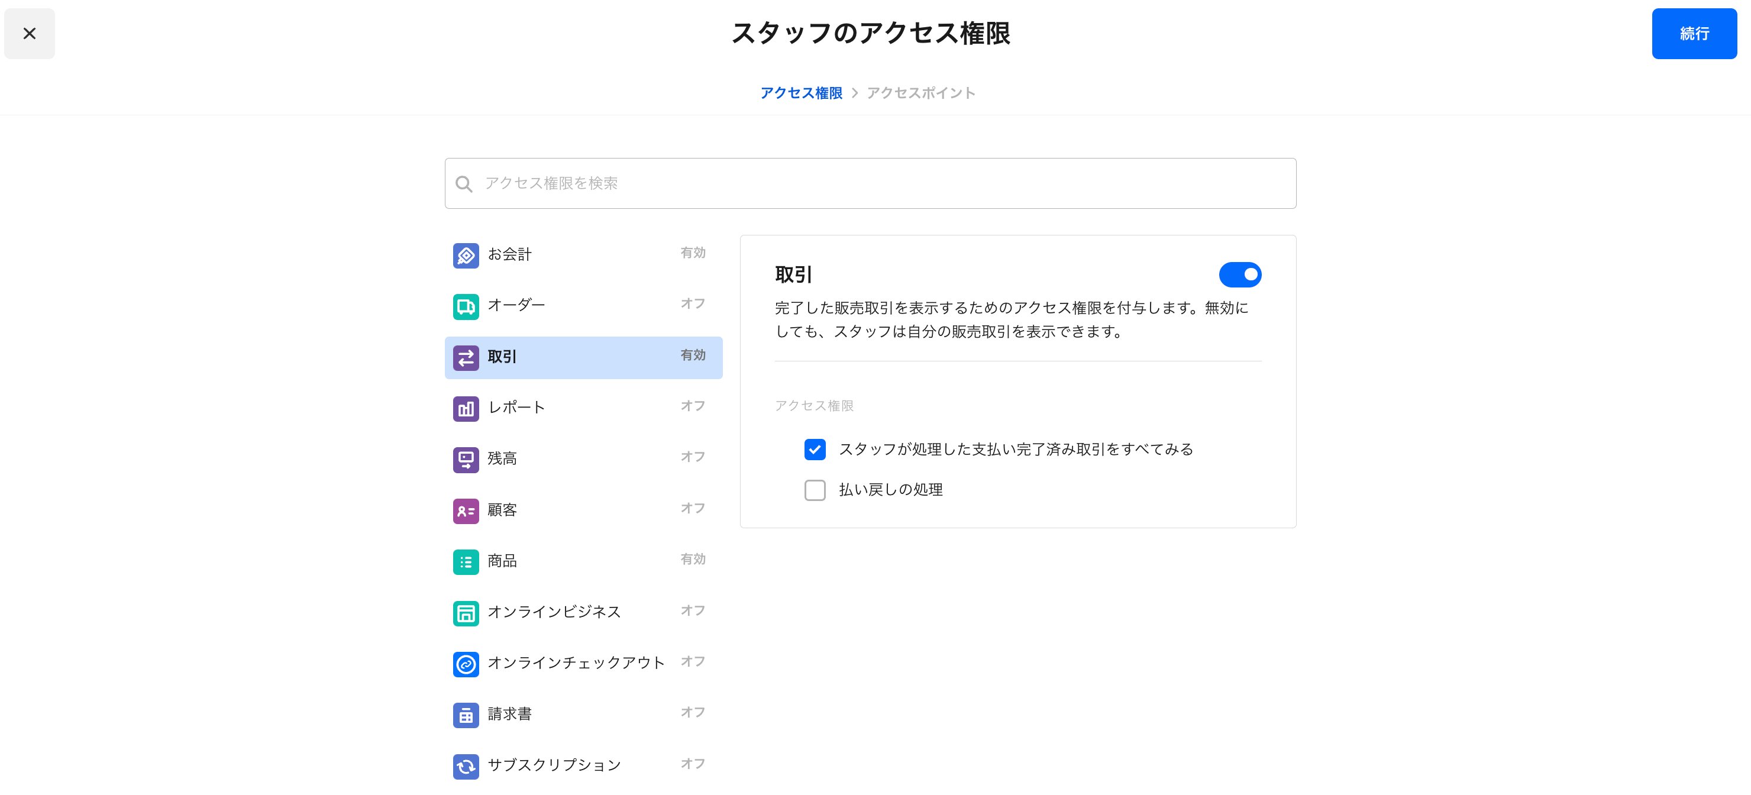Enable the 払い戻しの処理 (refund processing) checkbox

815,490
